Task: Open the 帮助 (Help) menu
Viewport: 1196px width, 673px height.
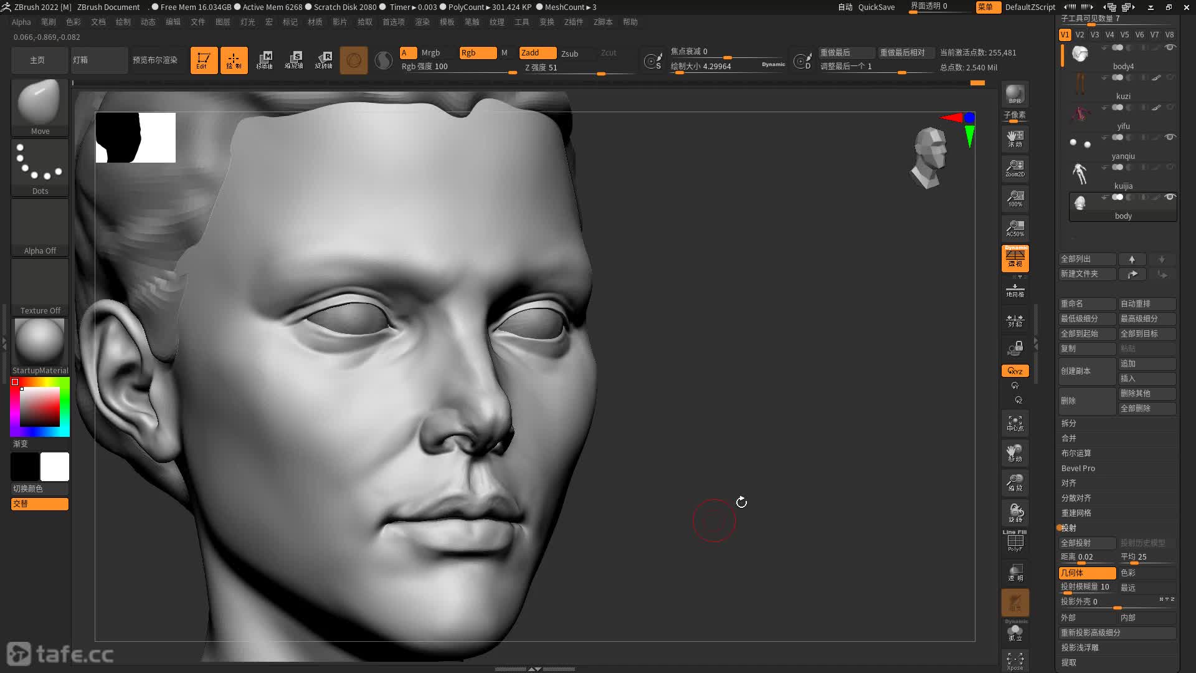Action: tap(630, 22)
